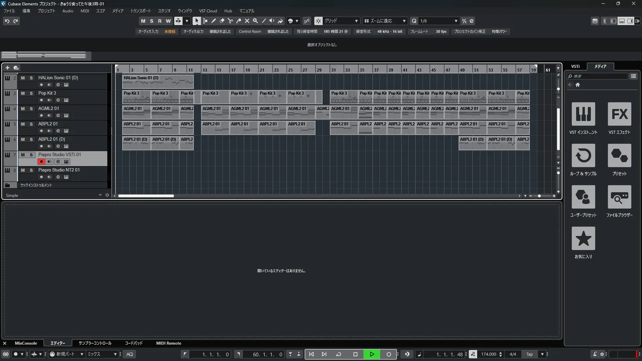
Task: Select the Draw pencil tool
Action: click(x=213, y=21)
